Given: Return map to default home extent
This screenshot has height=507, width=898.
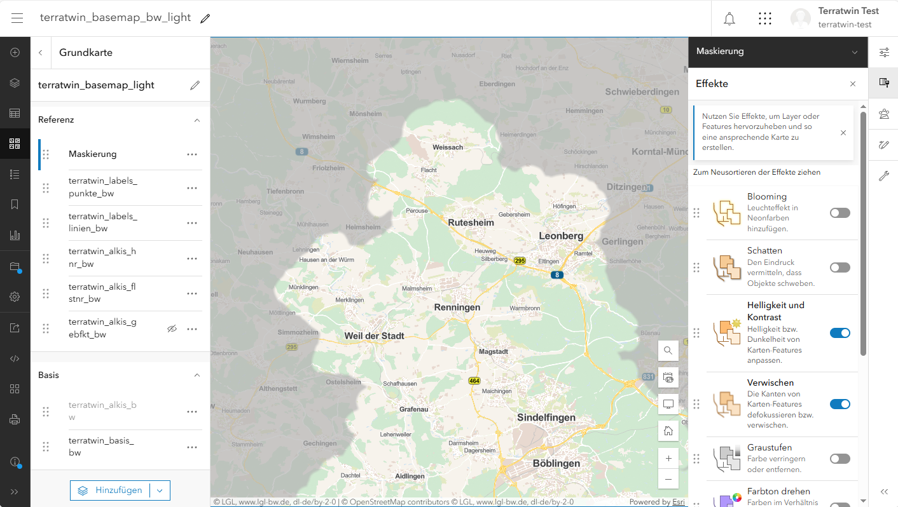Looking at the screenshot, I should click(x=668, y=431).
